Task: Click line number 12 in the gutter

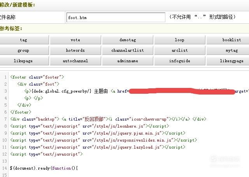Action: point(4,154)
